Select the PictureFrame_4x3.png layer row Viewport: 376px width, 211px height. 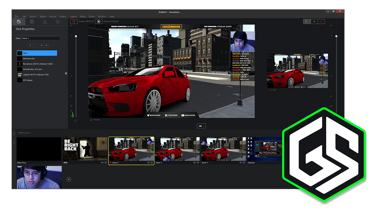37,69
